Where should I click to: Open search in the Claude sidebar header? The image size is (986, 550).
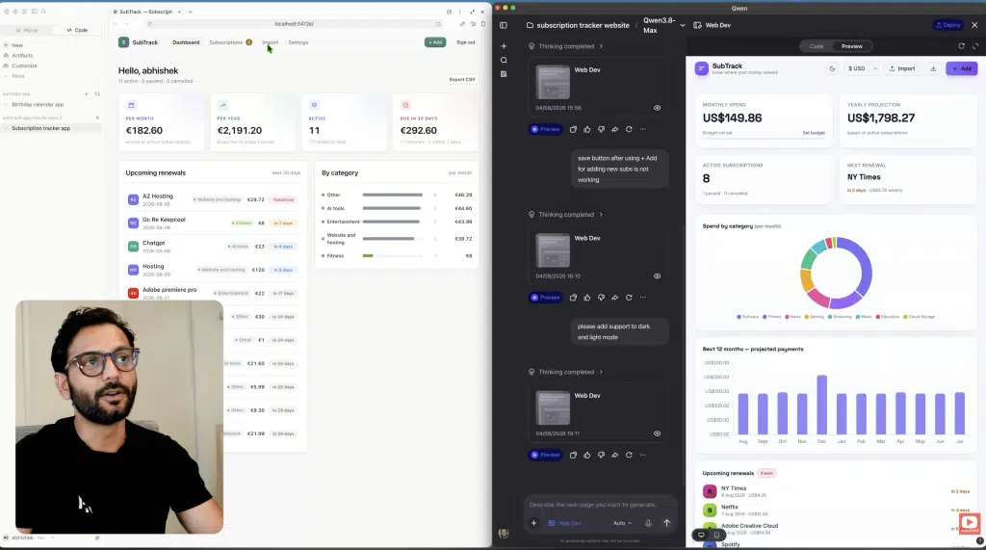(x=43, y=12)
